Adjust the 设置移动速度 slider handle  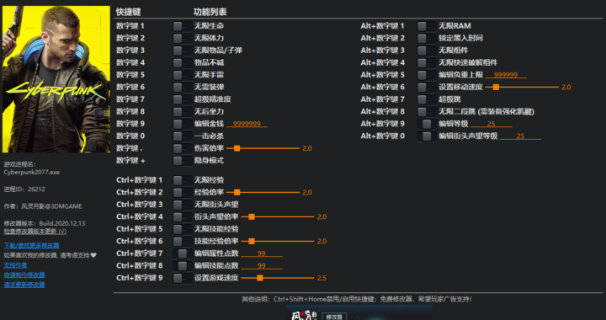(x=496, y=88)
